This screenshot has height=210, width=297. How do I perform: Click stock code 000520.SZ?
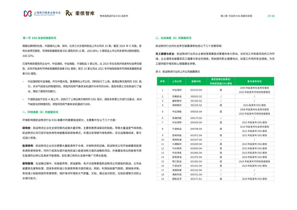pyautogui.click(x=196, y=96)
